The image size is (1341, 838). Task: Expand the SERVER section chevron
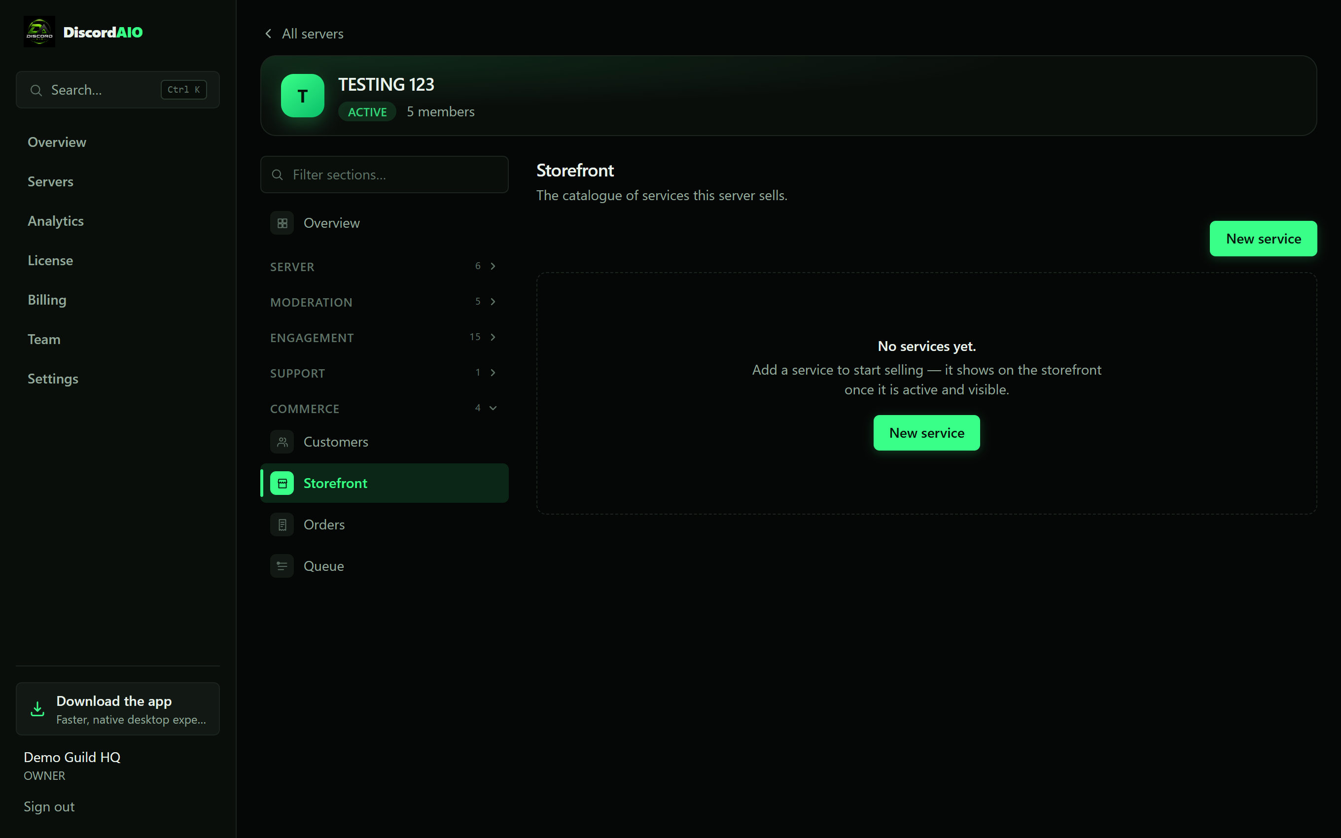[493, 266]
